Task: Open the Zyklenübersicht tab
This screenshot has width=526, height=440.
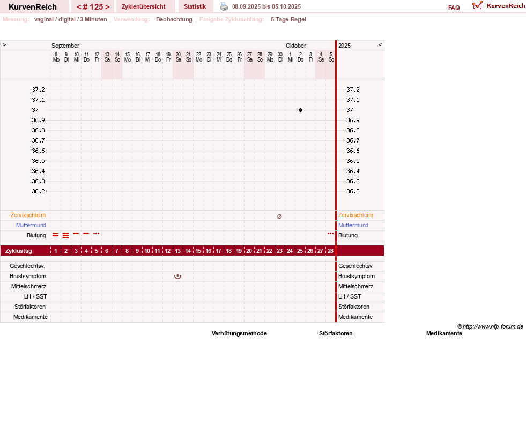Action: coord(144,7)
